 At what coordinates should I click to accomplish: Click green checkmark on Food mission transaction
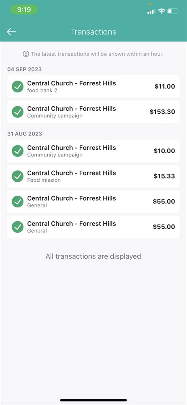[x=17, y=176]
